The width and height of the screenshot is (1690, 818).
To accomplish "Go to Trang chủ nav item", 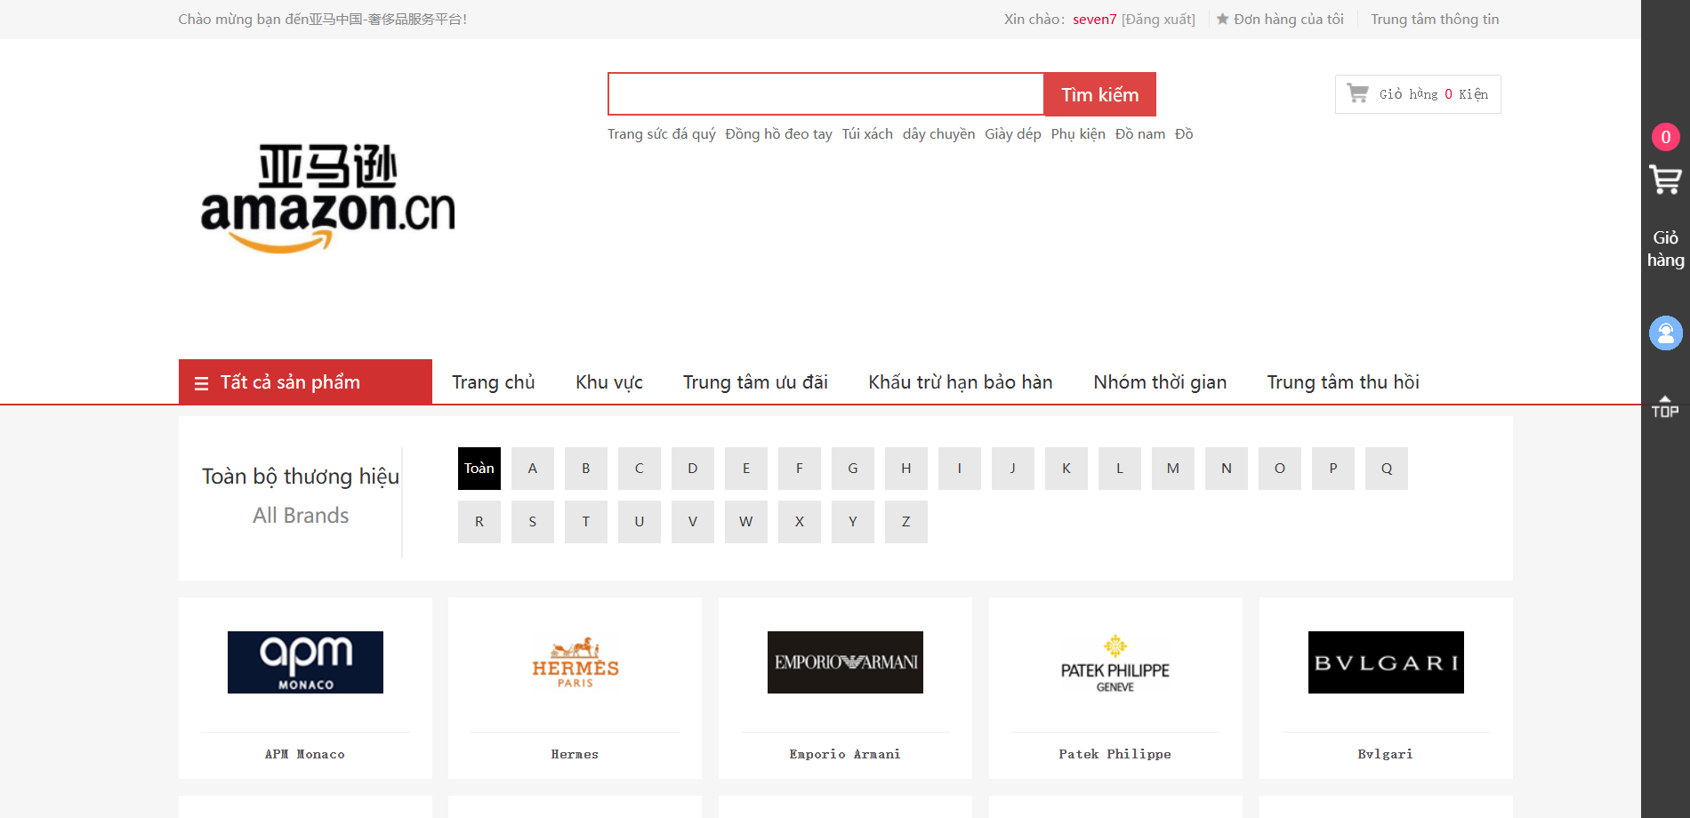I will point(494,382).
